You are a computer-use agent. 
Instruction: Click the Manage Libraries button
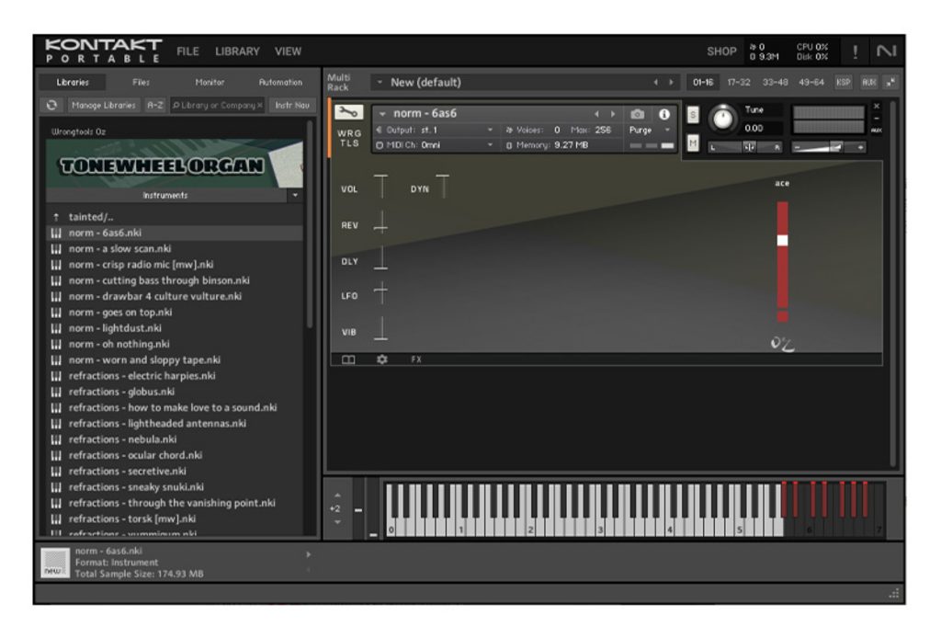(x=104, y=106)
